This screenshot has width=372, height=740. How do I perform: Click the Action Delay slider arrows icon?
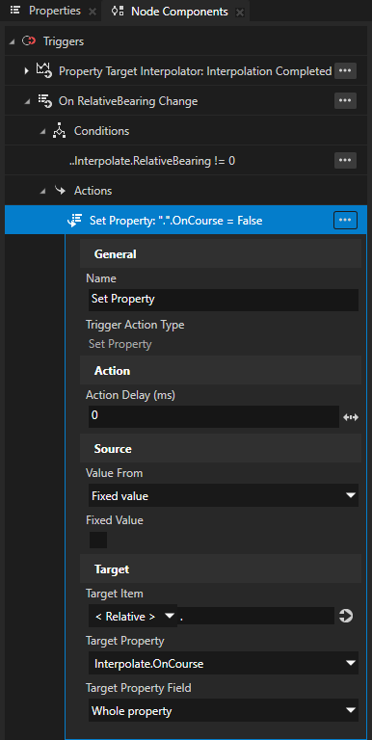click(350, 417)
